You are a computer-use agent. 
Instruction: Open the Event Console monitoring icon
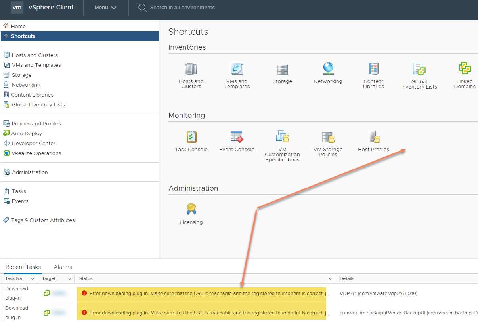pos(237,137)
